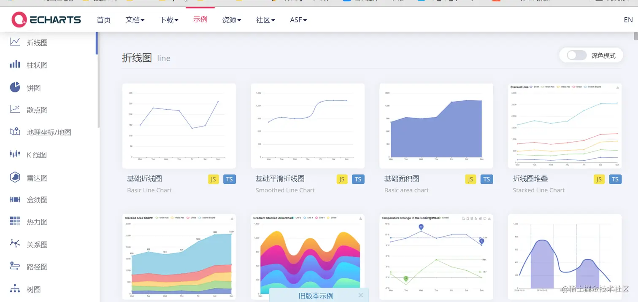Image resolution: width=638 pixels, height=302 pixels.
Task: Click the 折线图堆叠 title text
Action: pyautogui.click(x=530, y=178)
